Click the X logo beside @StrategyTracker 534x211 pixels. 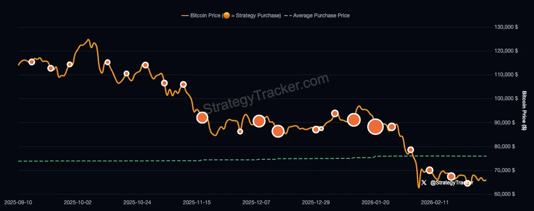coord(423,183)
